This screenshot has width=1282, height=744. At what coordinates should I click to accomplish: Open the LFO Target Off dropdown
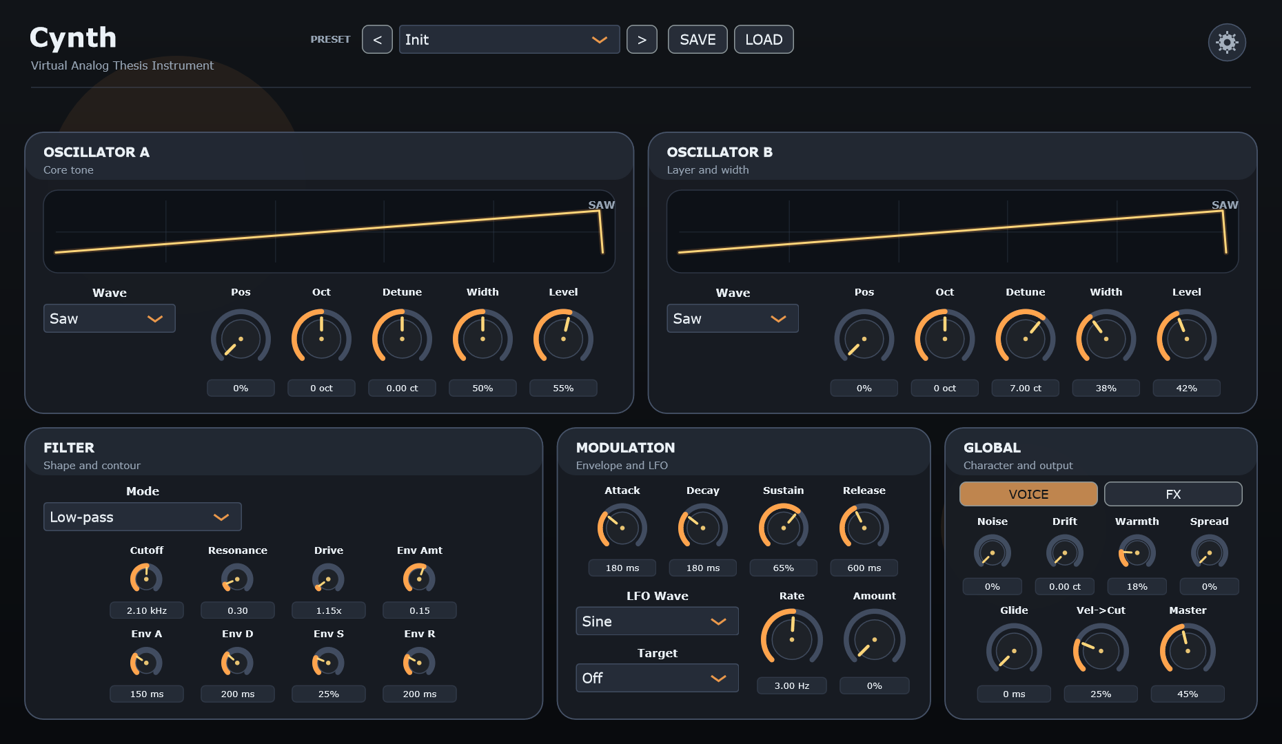(x=657, y=678)
